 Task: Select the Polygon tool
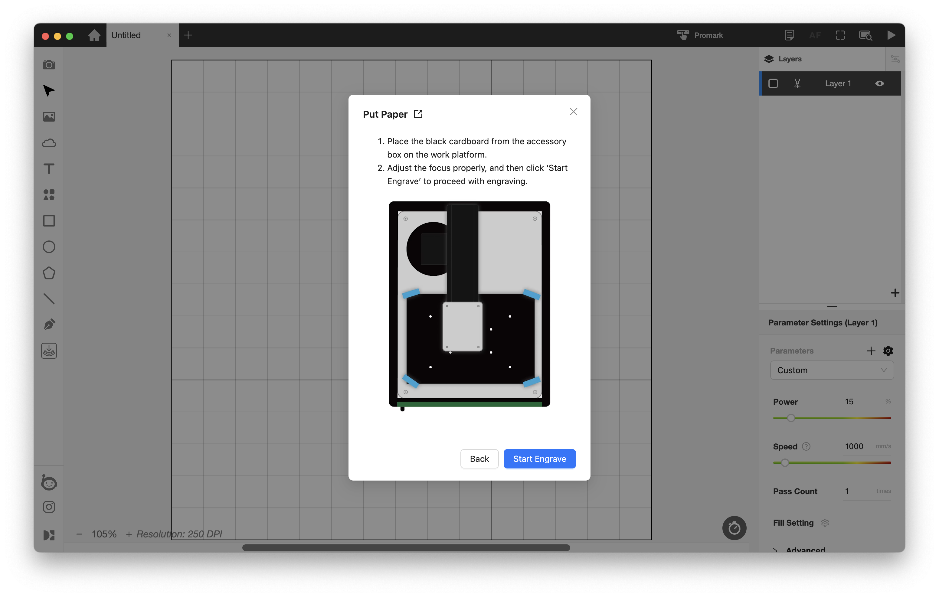(49, 273)
